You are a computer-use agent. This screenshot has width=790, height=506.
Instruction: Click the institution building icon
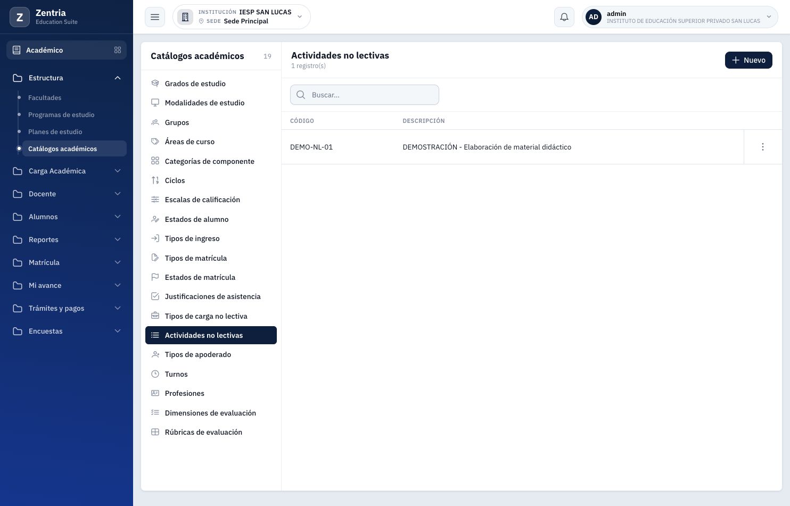point(185,17)
